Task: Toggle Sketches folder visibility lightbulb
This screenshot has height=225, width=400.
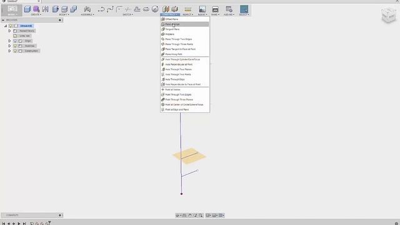Action: point(15,46)
